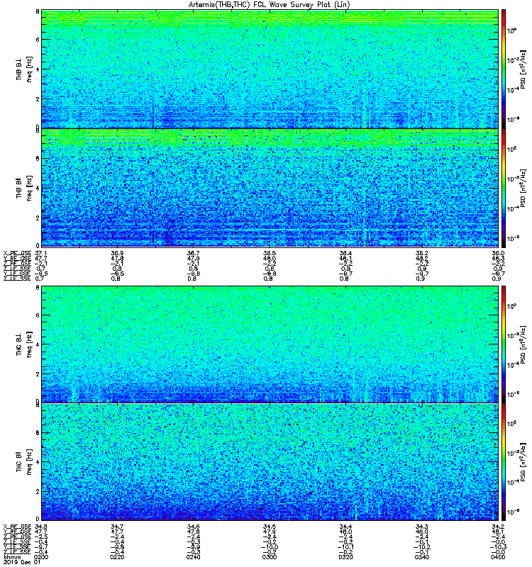Click the THB X position value 36.5

(270, 254)
